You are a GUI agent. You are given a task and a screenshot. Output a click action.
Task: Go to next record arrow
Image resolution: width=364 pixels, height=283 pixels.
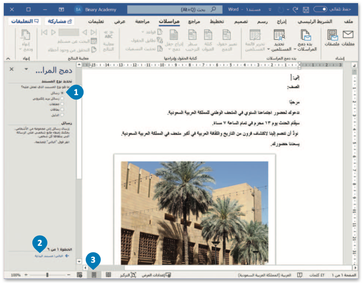(85, 32)
